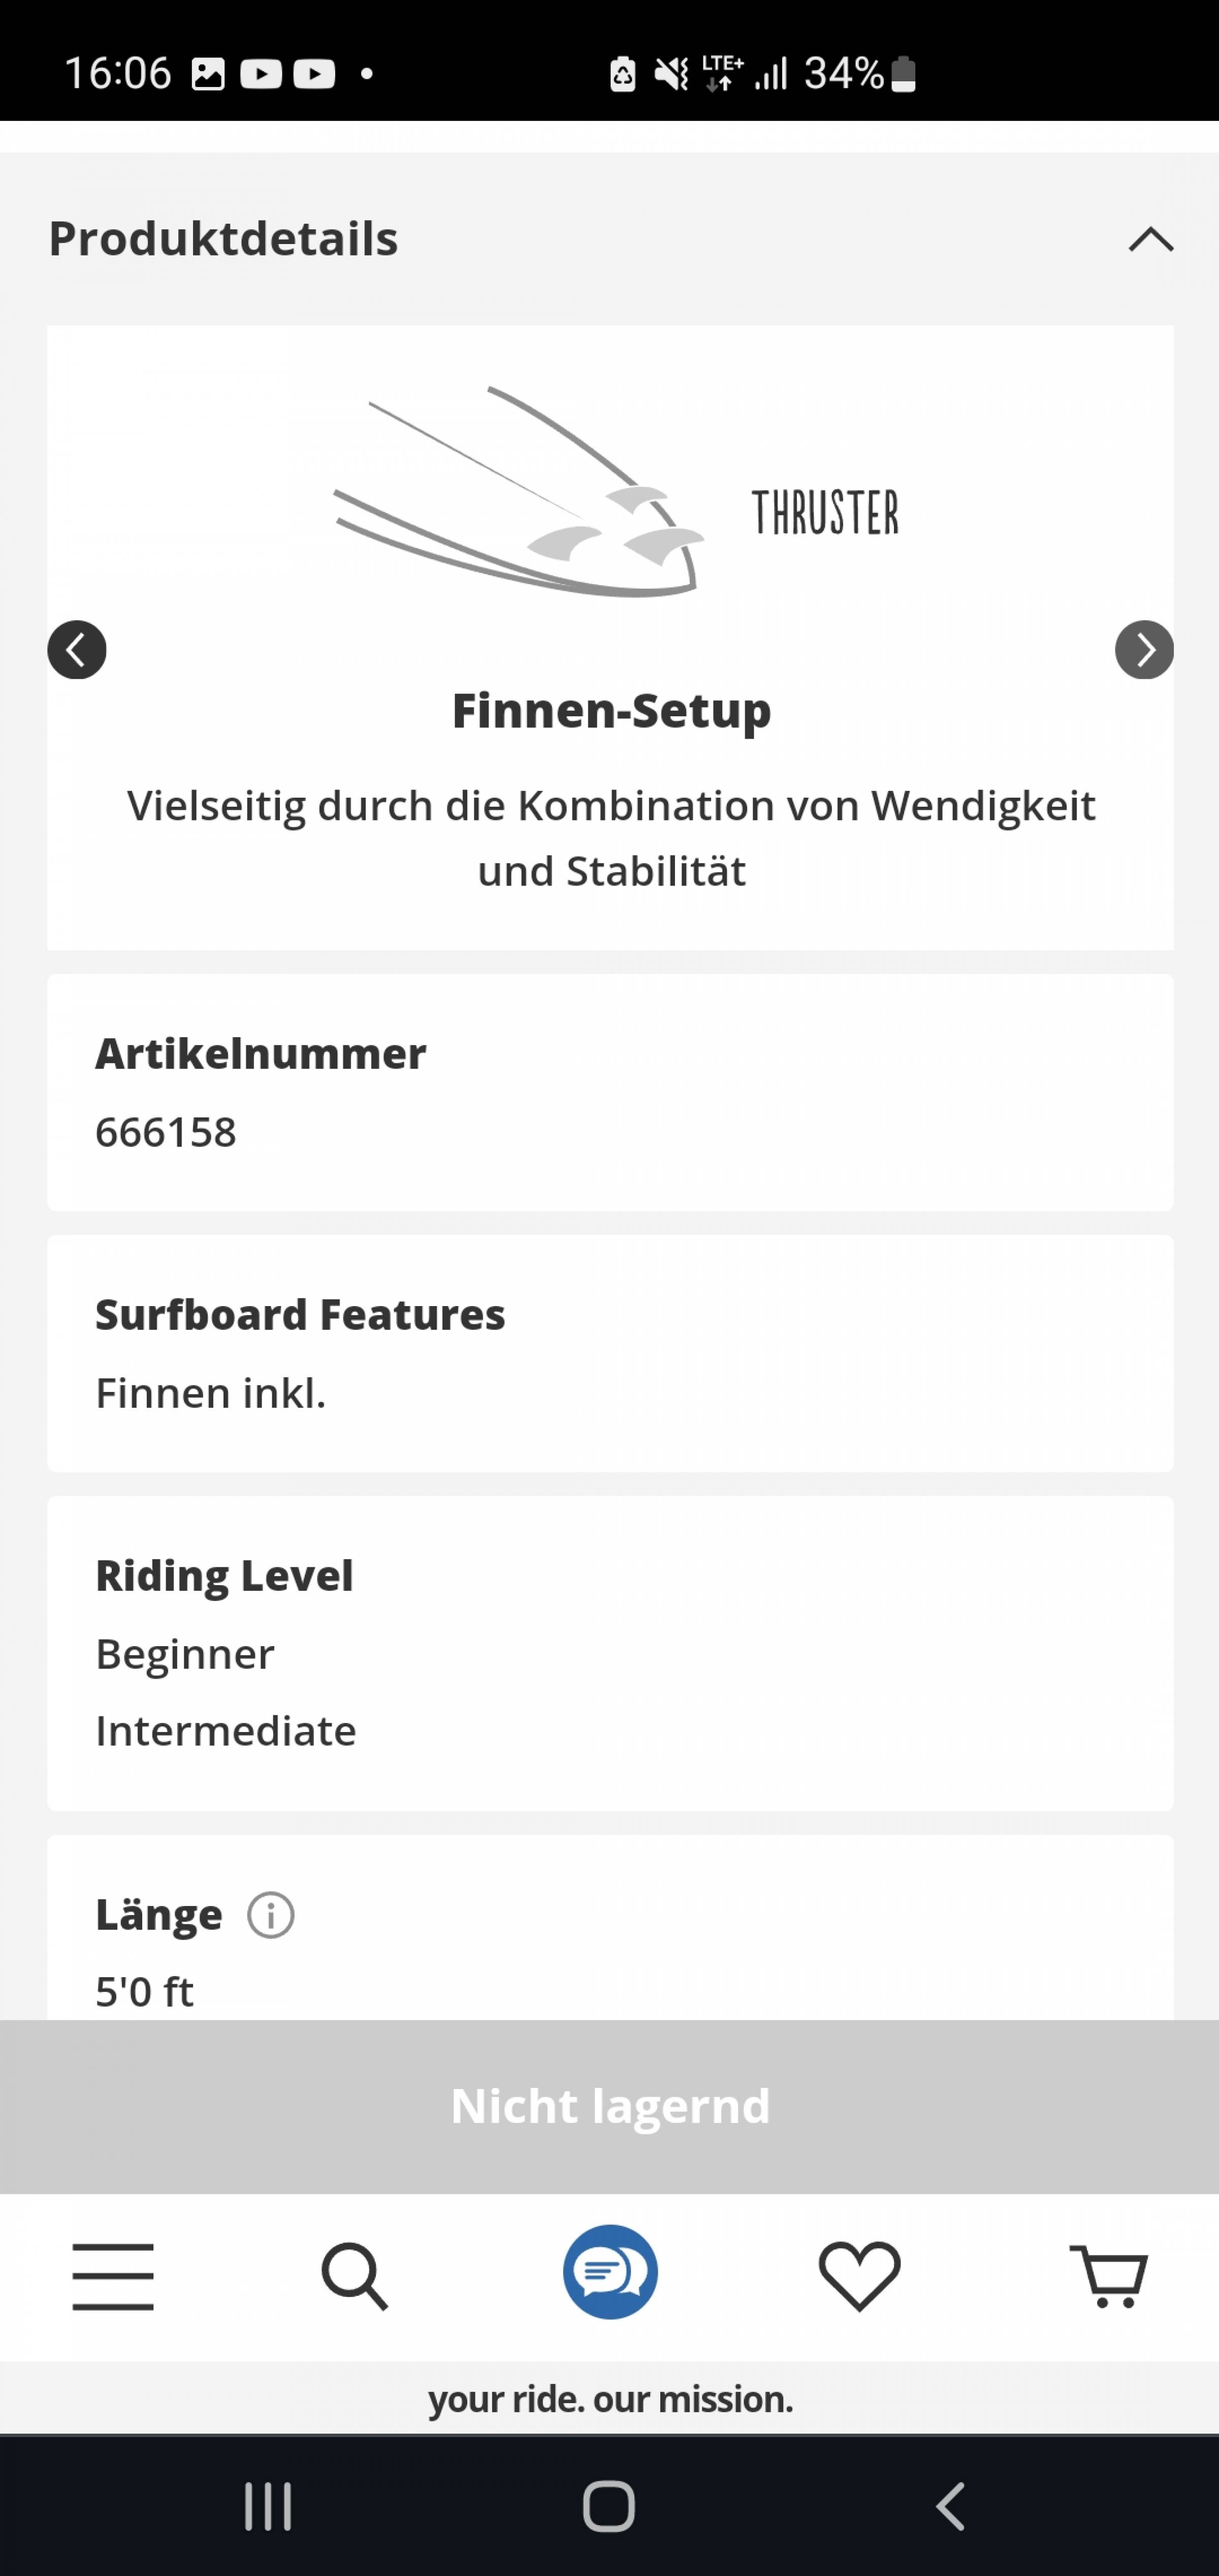Tap the Riding Level Beginner entry
Screen dimensions: 1219x2576
point(185,1654)
